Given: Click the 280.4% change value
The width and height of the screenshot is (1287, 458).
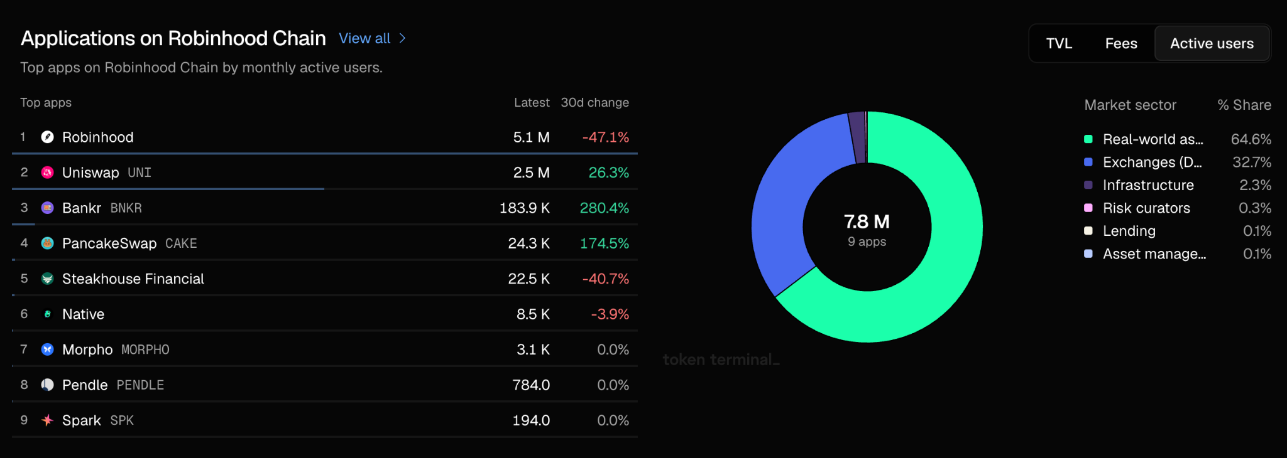Looking at the screenshot, I should pos(604,208).
